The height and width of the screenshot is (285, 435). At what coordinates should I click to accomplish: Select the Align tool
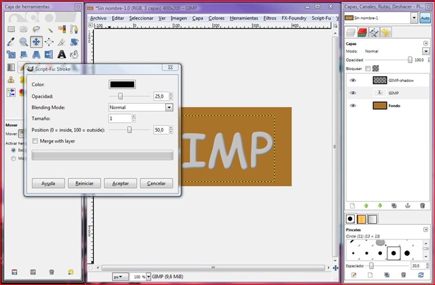pos(49,42)
